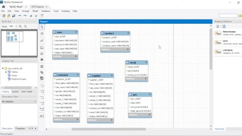The image size is (242, 136).
Task: Add the timestamps template
Action: pos(228,33)
